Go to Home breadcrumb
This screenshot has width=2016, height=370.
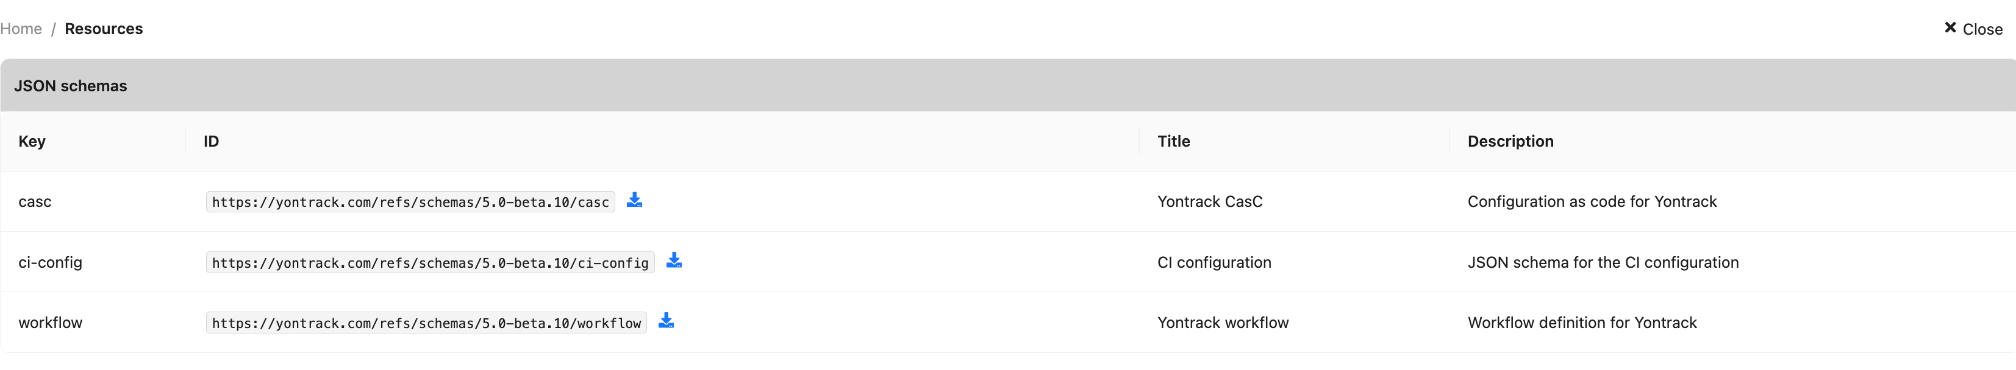[x=21, y=29]
